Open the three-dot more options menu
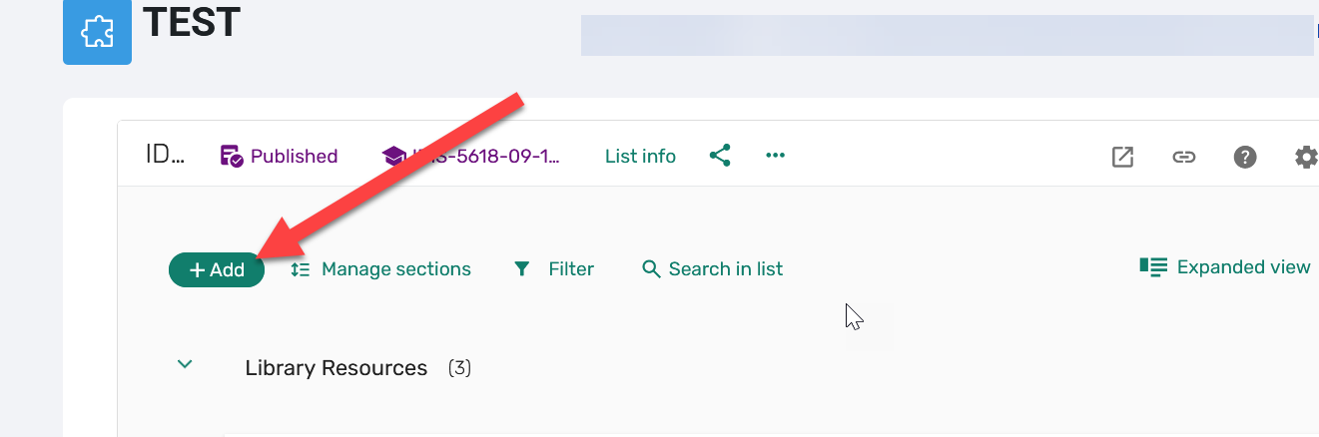 [775, 156]
